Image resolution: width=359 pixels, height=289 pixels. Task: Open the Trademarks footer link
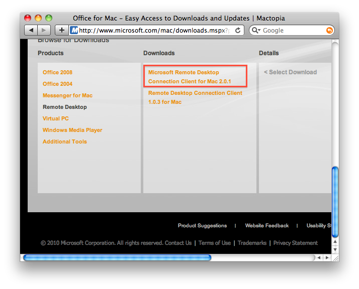(252, 243)
